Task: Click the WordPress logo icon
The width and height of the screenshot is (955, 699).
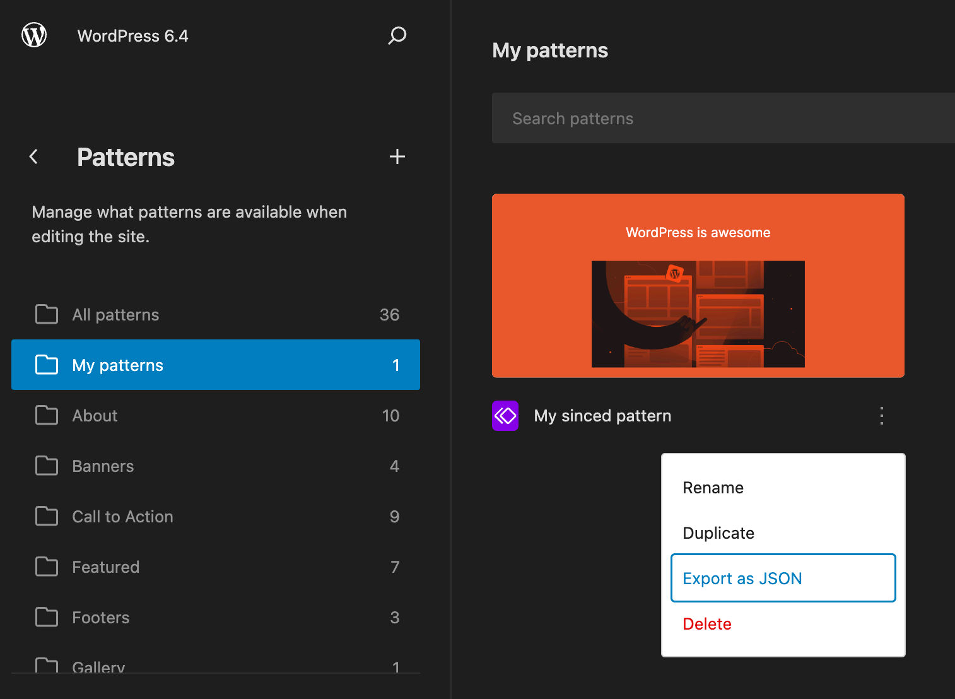Action: (x=33, y=35)
